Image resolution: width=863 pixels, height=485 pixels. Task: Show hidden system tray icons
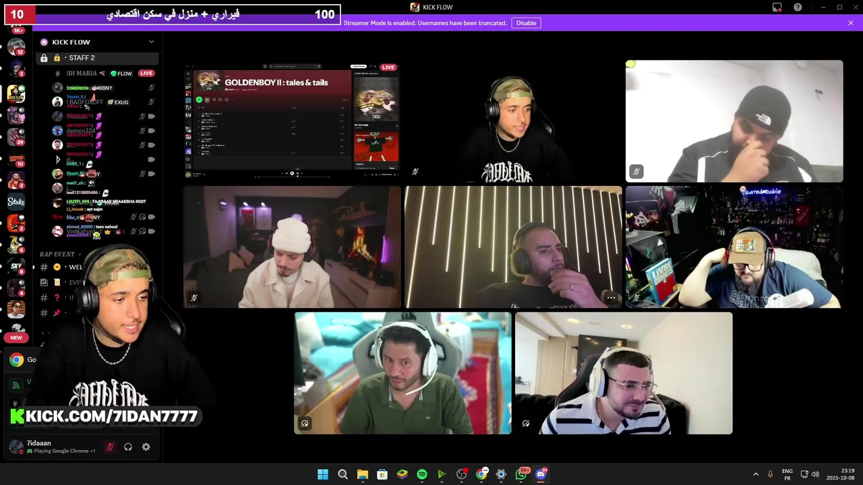756,474
